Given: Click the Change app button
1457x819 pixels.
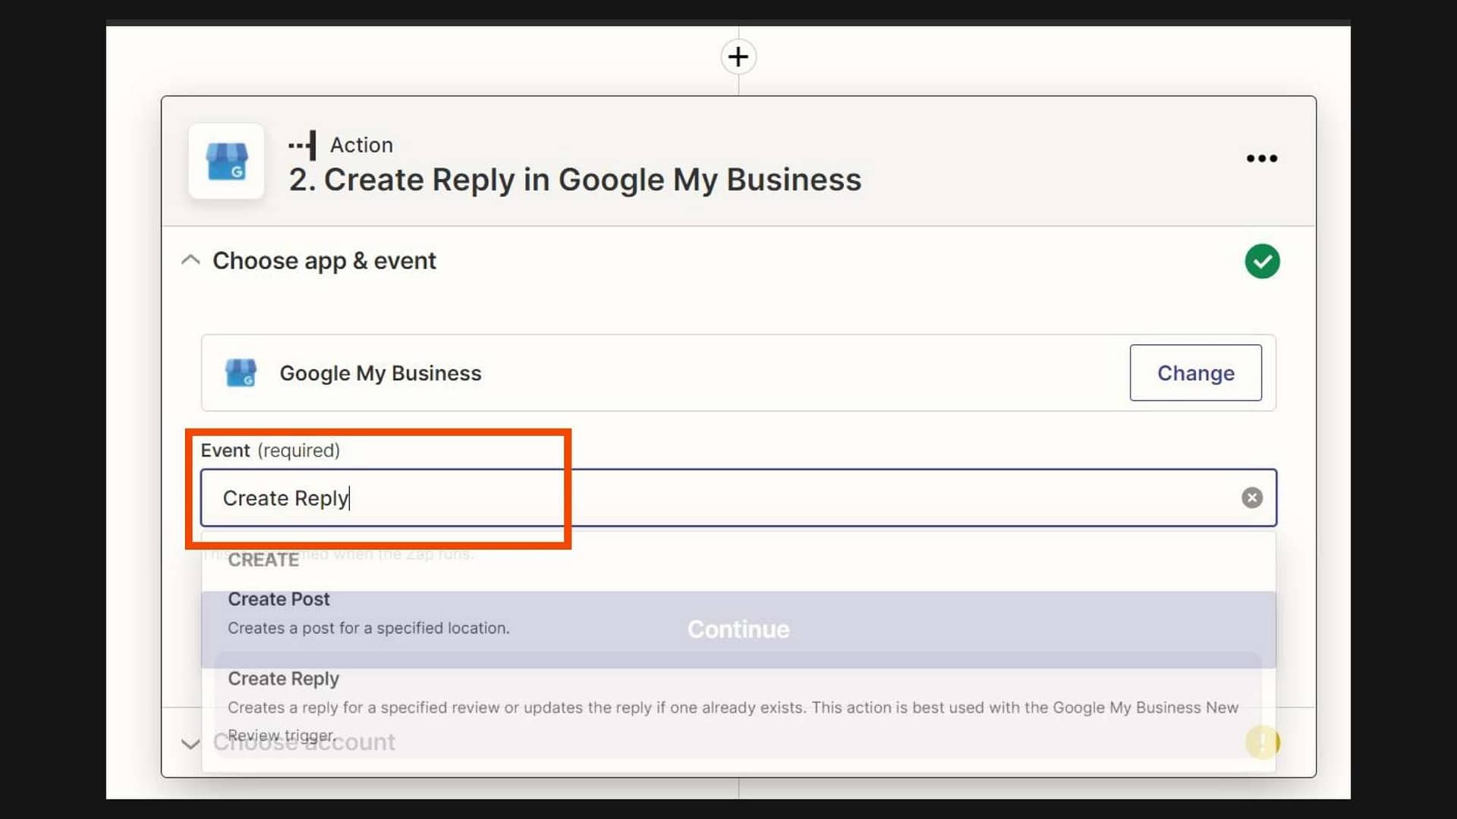Looking at the screenshot, I should tap(1195, 373).
